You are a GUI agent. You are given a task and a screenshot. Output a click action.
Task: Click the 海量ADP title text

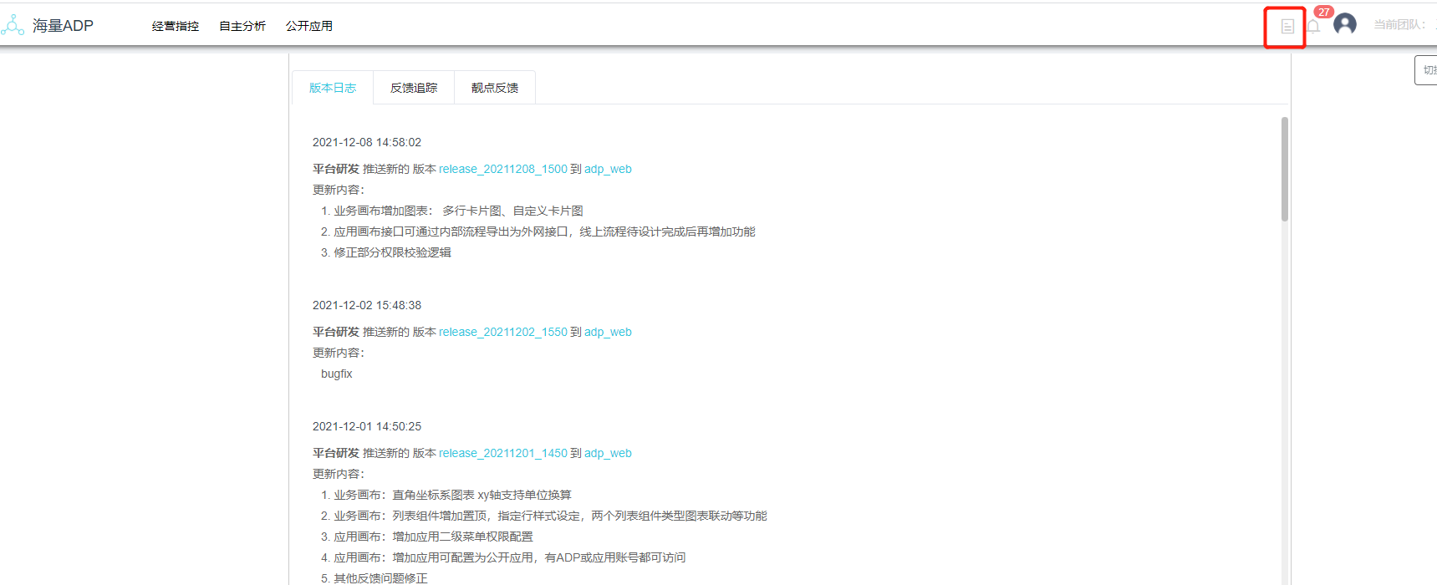[x=63, y=26]
